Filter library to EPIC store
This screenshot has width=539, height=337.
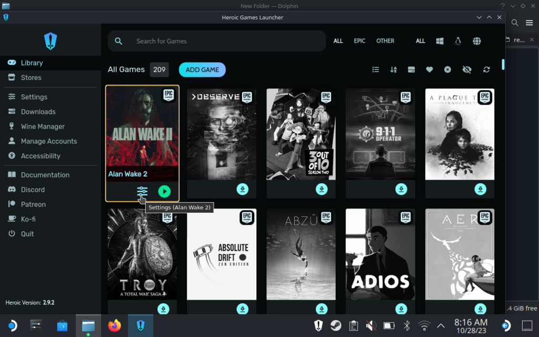[360, 41]
